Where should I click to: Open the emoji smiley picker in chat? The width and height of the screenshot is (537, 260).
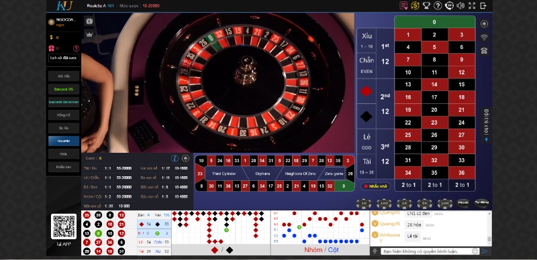[x=475, y=251]
